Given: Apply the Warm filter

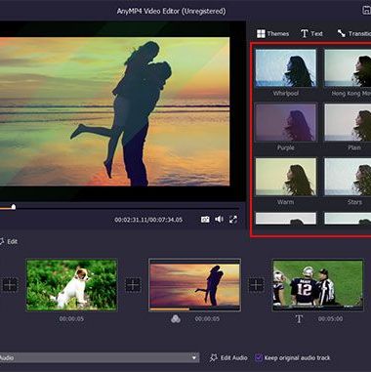Looking at the screenshot, I should 286,177.
